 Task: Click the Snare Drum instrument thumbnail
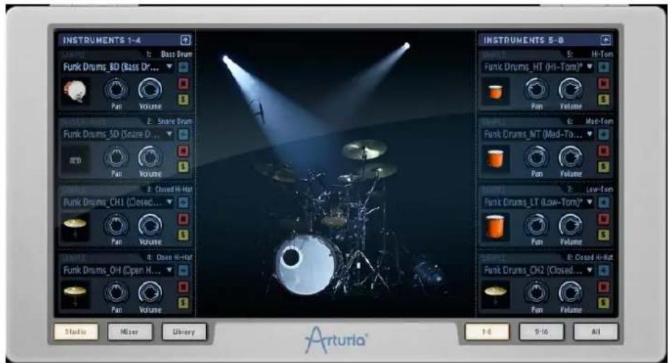tap(76, 160)
